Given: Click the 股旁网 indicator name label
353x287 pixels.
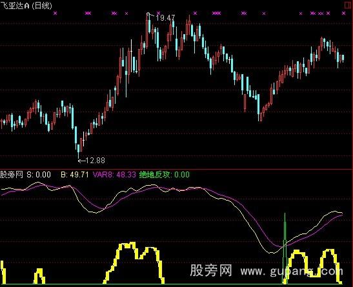Looking at the screenshot, I should pos(12,175).
